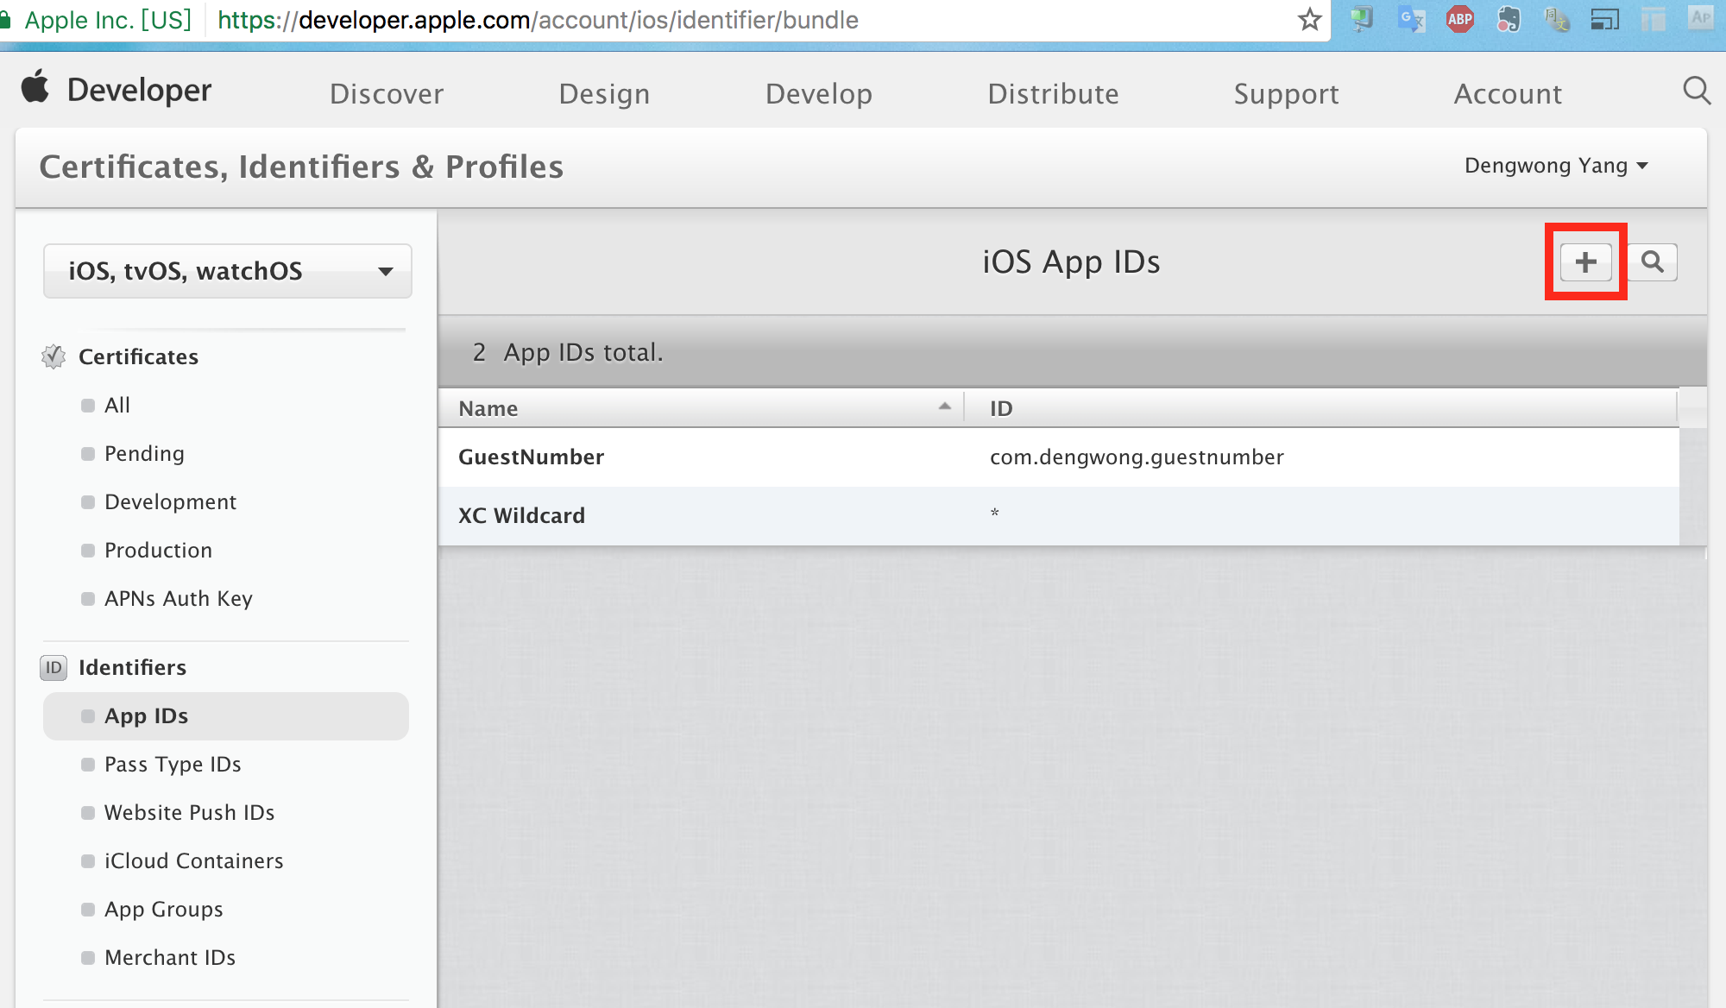The image size is (1726, 1008).
Task: Open the XC Wildcard App ID row
Action: coord(1059,516)
